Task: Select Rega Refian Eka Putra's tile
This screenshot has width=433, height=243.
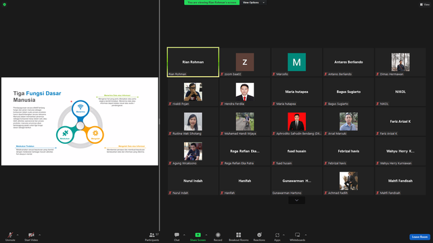Action: point(245,151)
